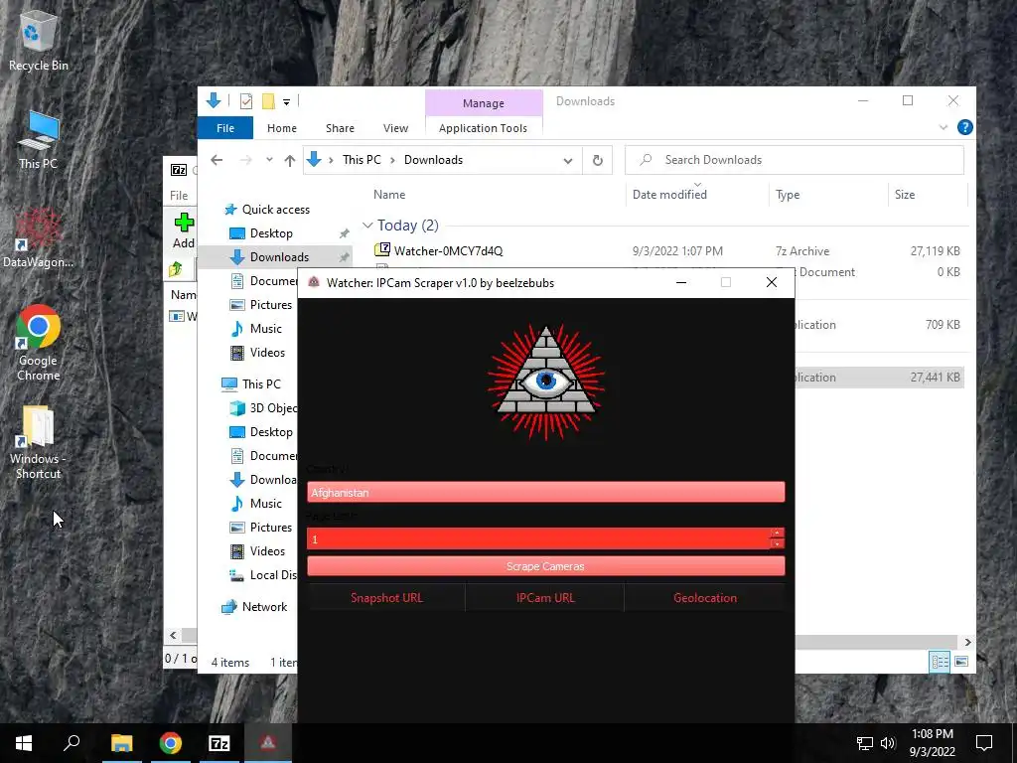This screenshot has height=763, width=1017.
Task: Open the recent locations dropdown arrow
Action: coord(269,160)
